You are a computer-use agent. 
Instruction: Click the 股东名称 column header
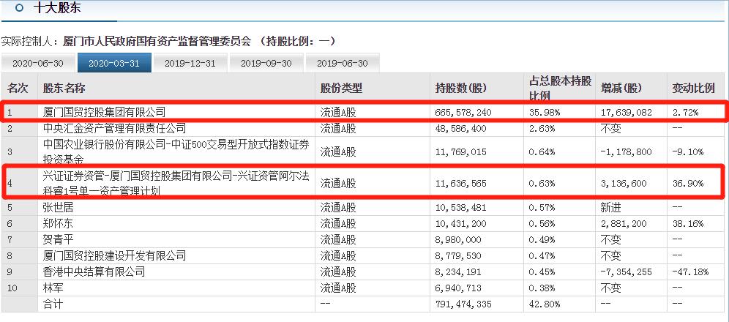(64, 89)
